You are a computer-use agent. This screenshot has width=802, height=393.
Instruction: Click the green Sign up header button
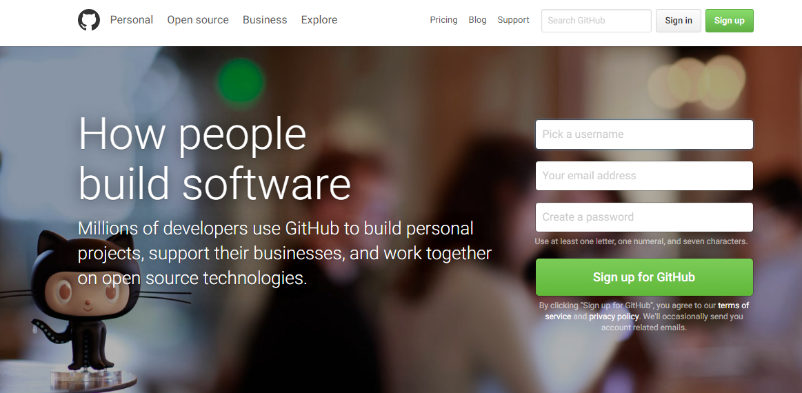pyautogui.click(x=730, y=21)
